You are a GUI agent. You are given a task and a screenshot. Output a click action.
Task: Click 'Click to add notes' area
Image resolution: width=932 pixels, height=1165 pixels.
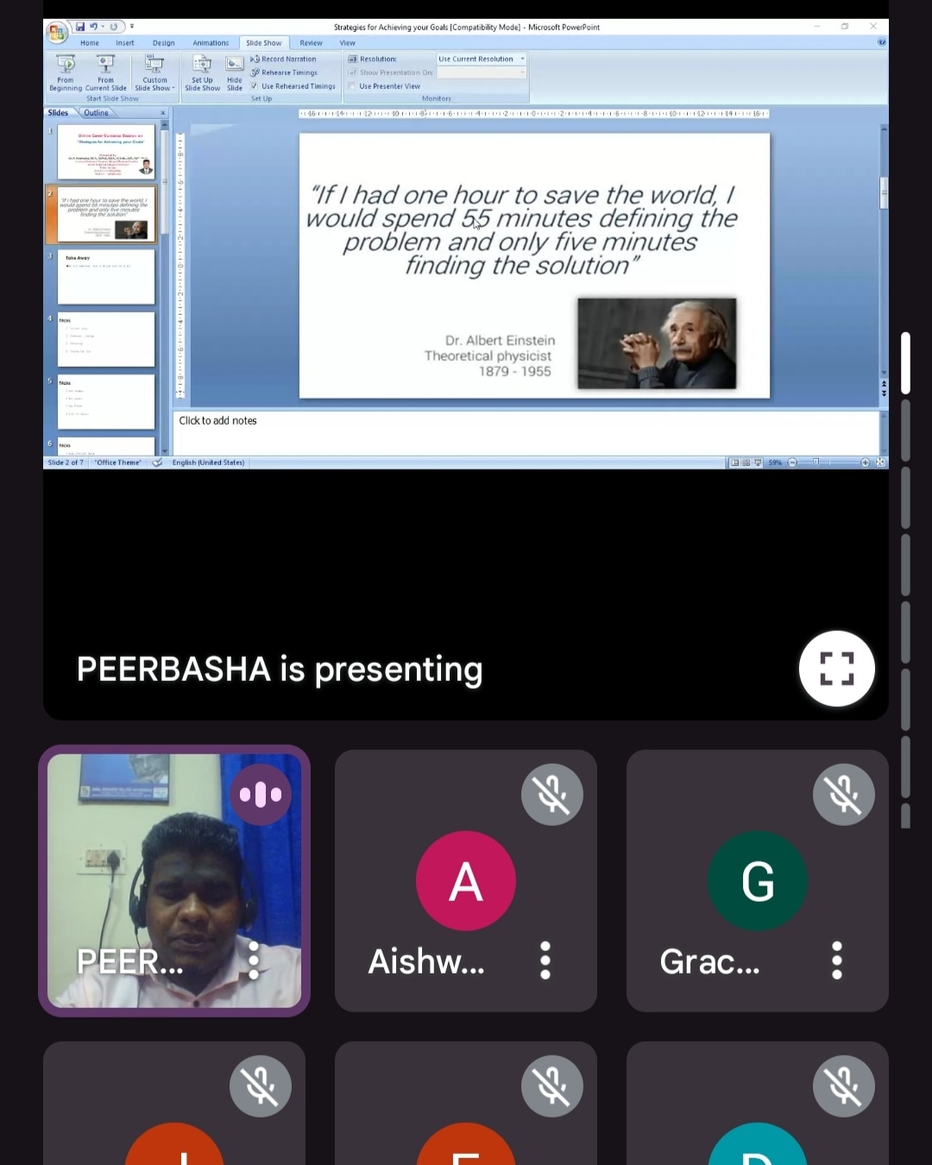(x=525, y=431)
